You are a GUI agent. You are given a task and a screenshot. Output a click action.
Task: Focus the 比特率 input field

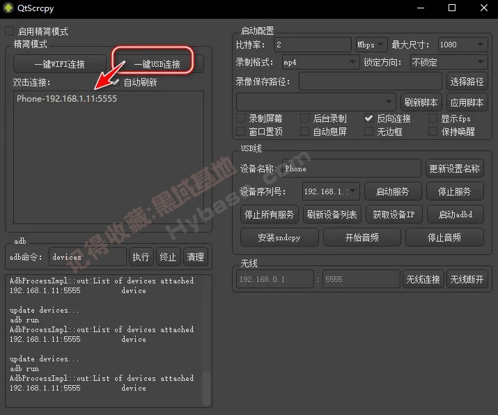click(313, 45)
